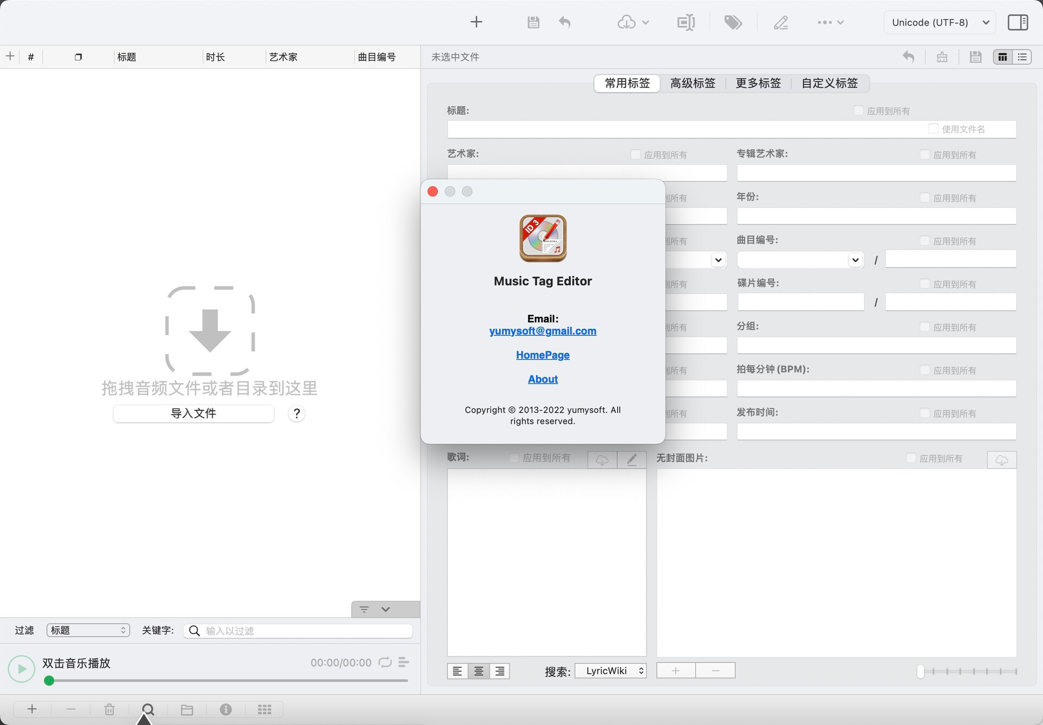Open the LyricWiki search source dropdown

pyautogui.click(x=611, y=671)
